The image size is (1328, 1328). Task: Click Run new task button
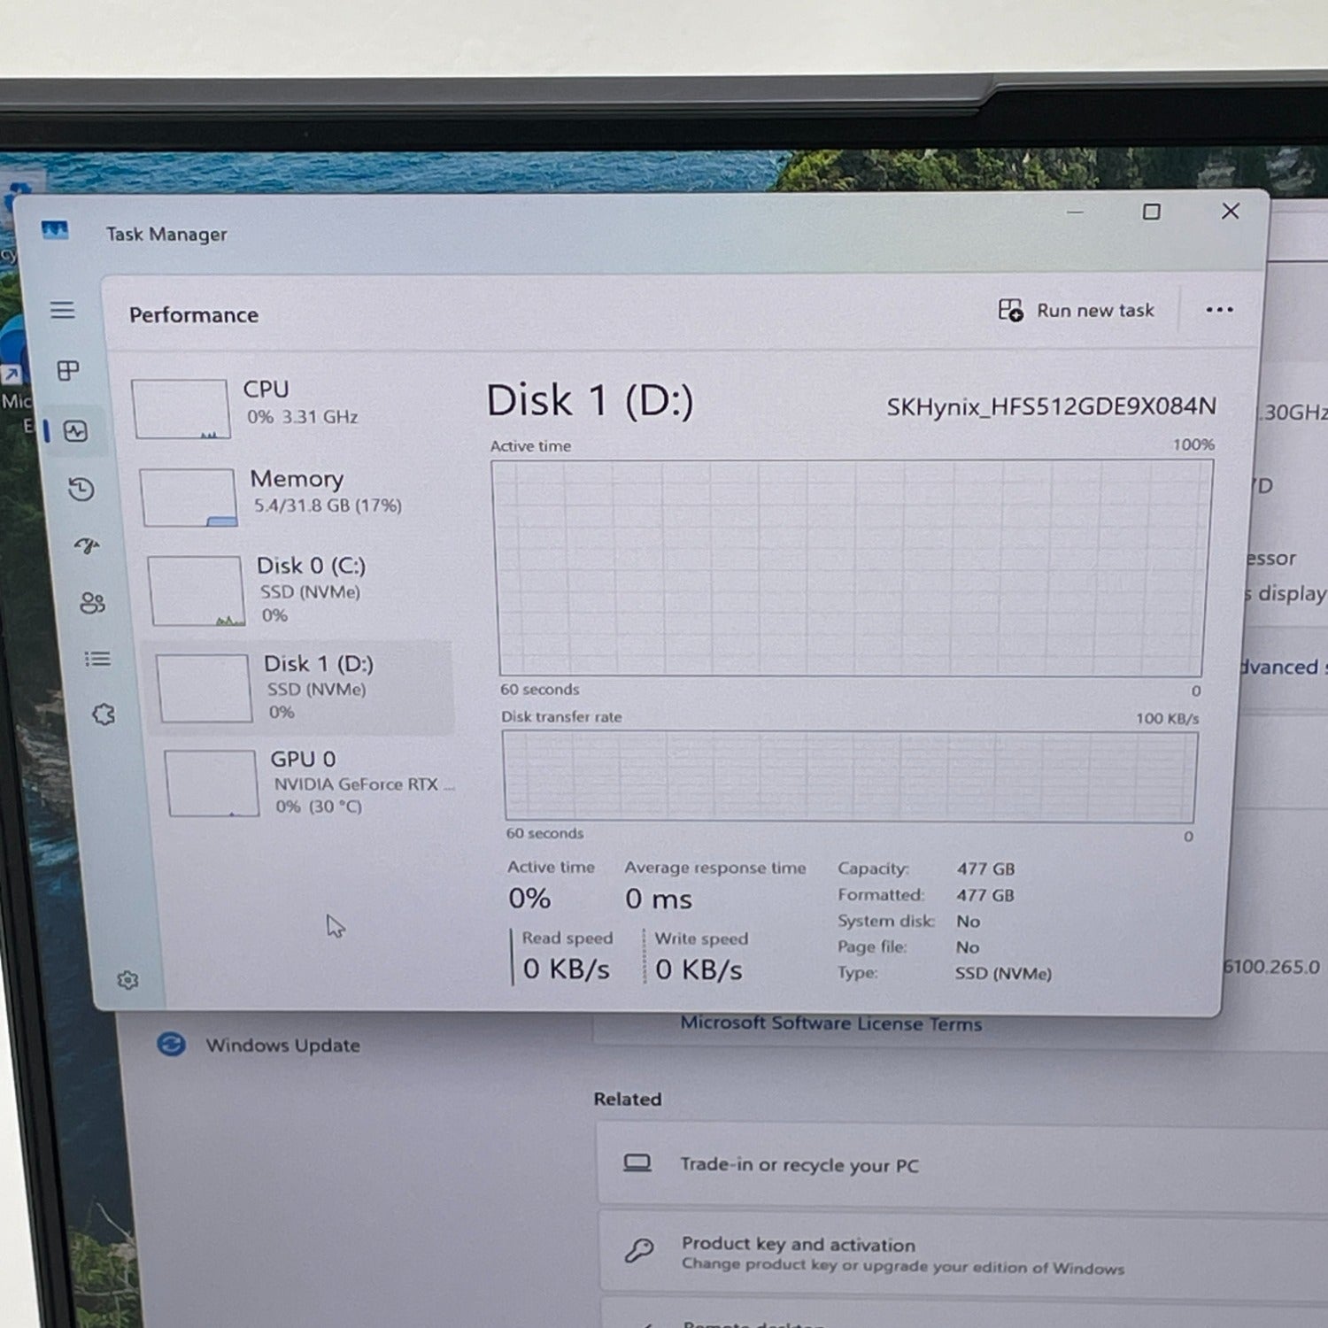pyautogui.click(x=1077, y=311)
